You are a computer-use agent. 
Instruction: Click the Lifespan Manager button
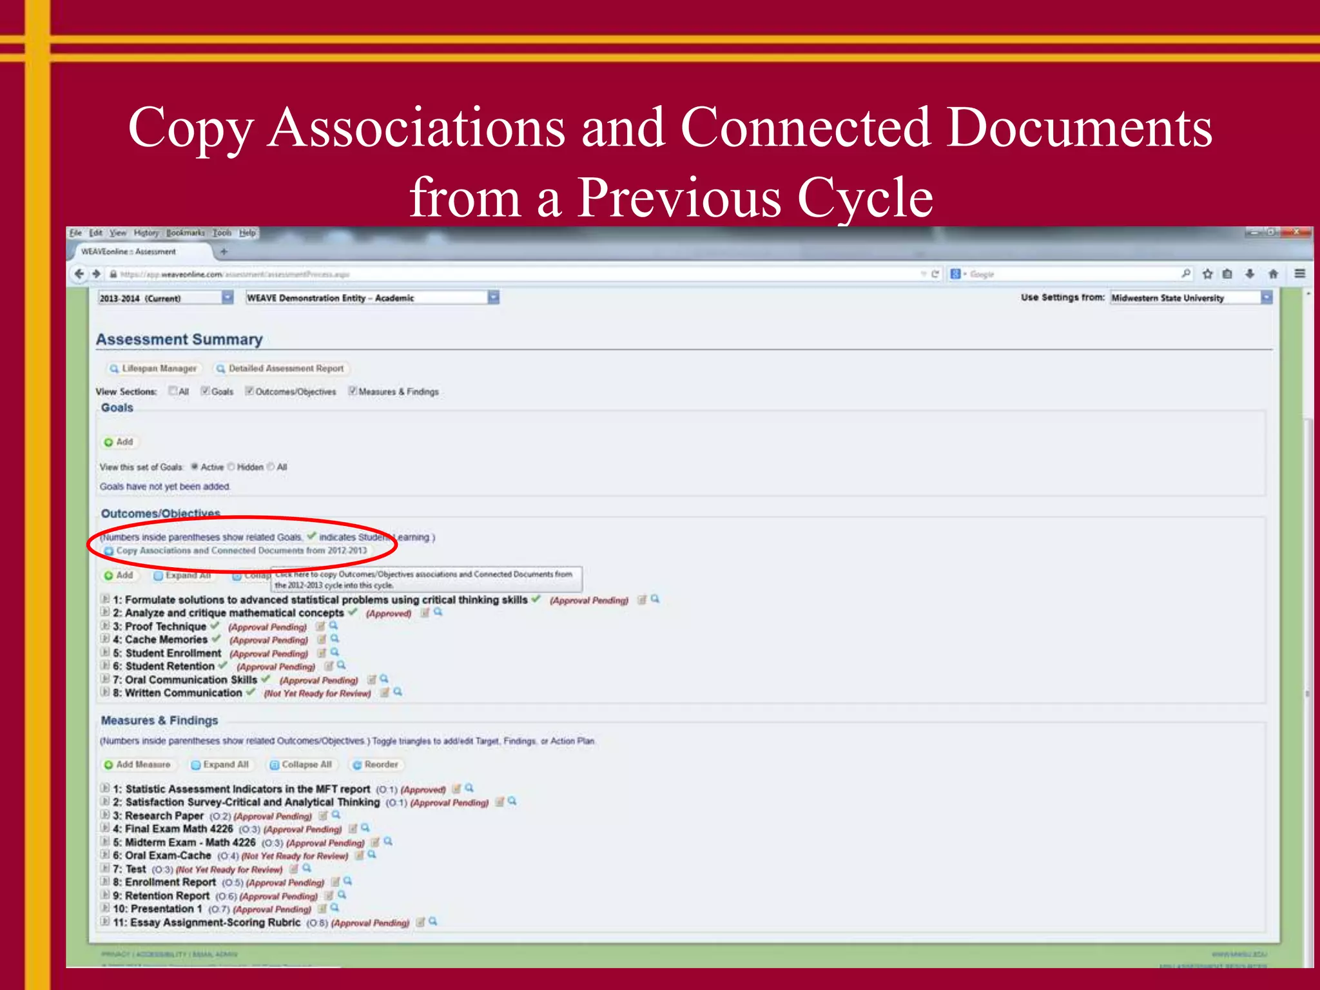coord(153,369)
